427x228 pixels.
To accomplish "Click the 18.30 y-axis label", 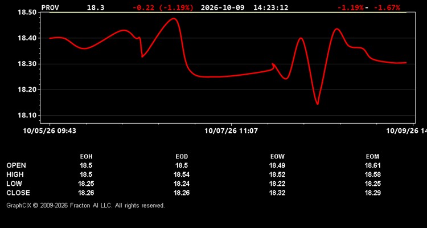I will tap(27, 64).
